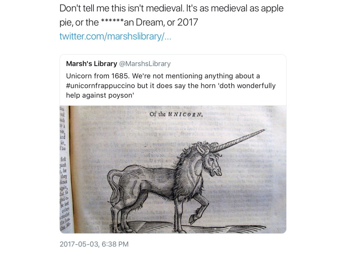Click the 2017-05-03, 6:38 PM timestamp
This screenshot has height=253, width=346.
click(x=94, y=244)
